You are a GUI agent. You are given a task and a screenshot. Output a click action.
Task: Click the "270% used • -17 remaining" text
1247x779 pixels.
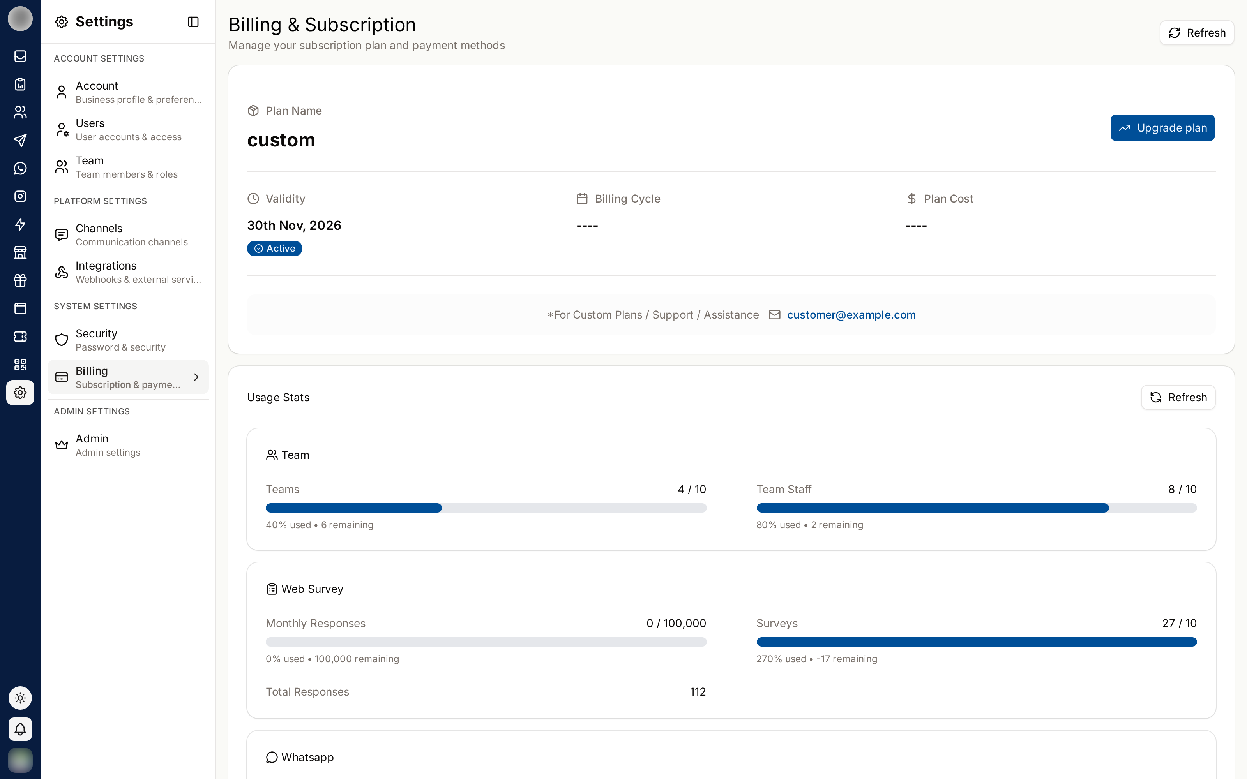[817, 659]
